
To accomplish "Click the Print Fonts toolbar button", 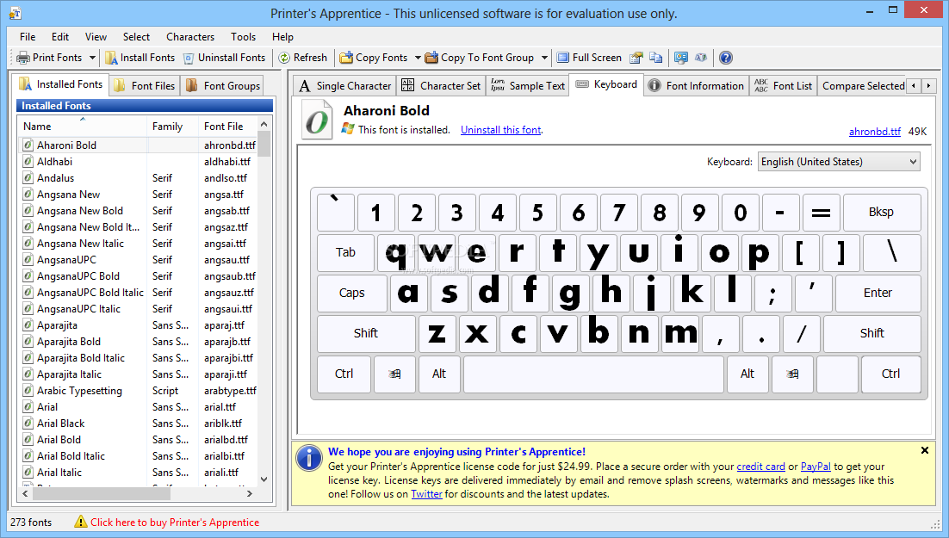I will [50, 58].
